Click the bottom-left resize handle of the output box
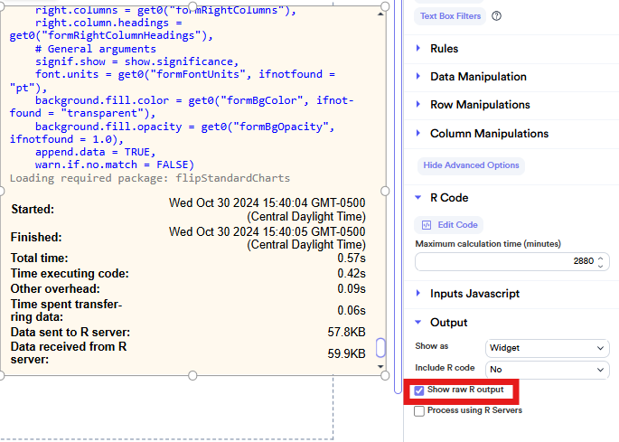 tap(3, 375)
